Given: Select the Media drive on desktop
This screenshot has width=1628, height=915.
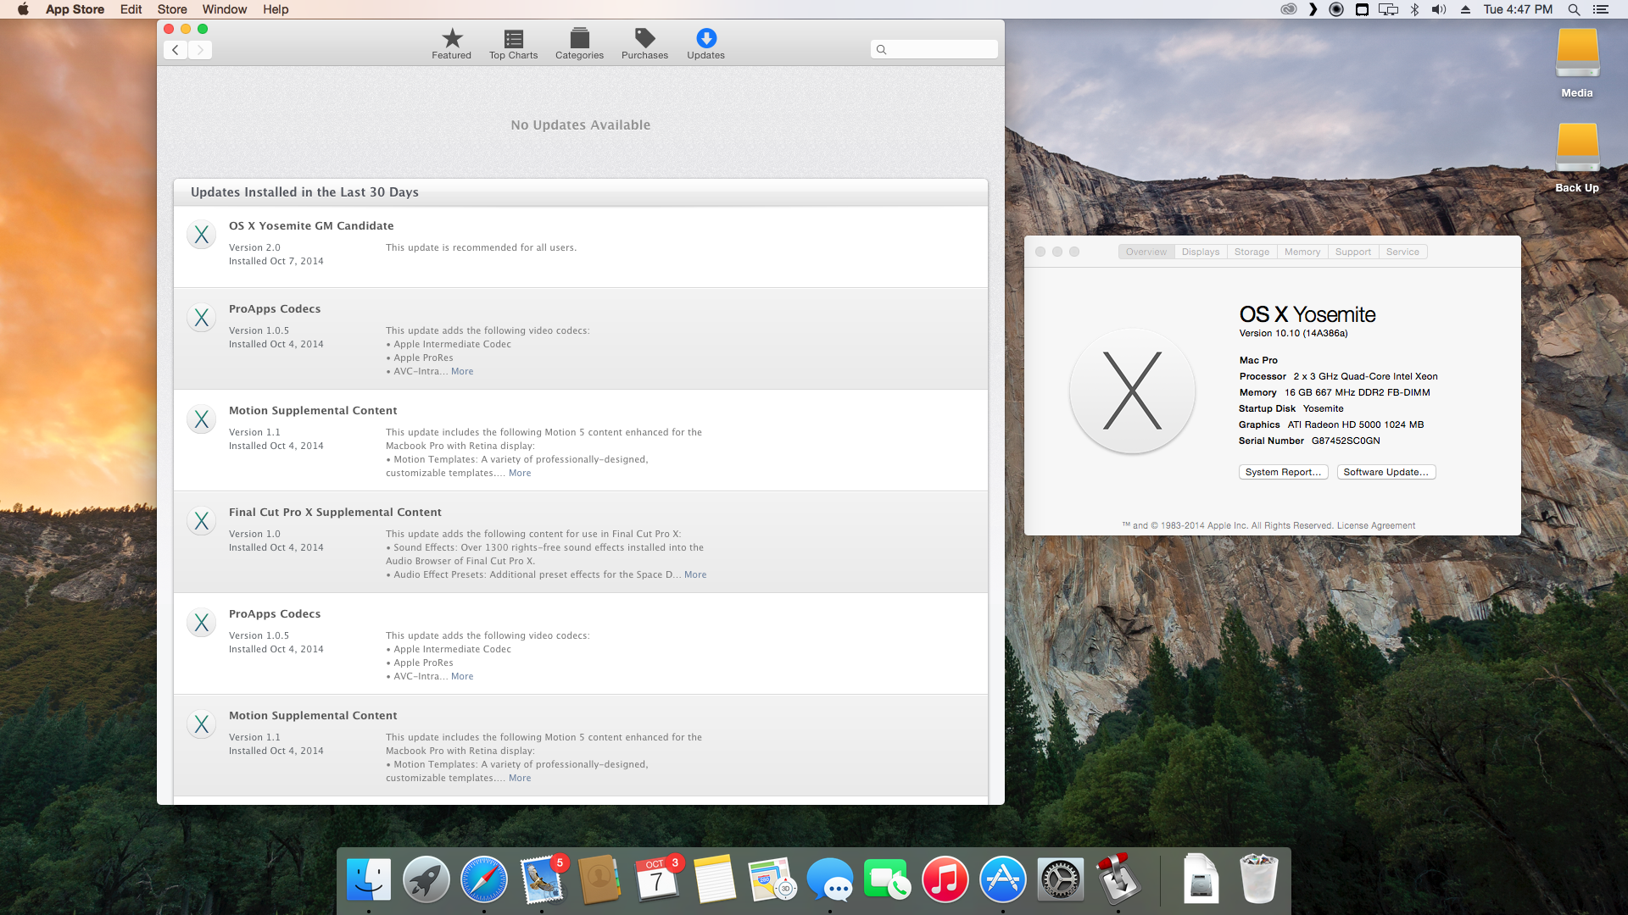Looking at the screenshot, I should tap(1577, 64).
